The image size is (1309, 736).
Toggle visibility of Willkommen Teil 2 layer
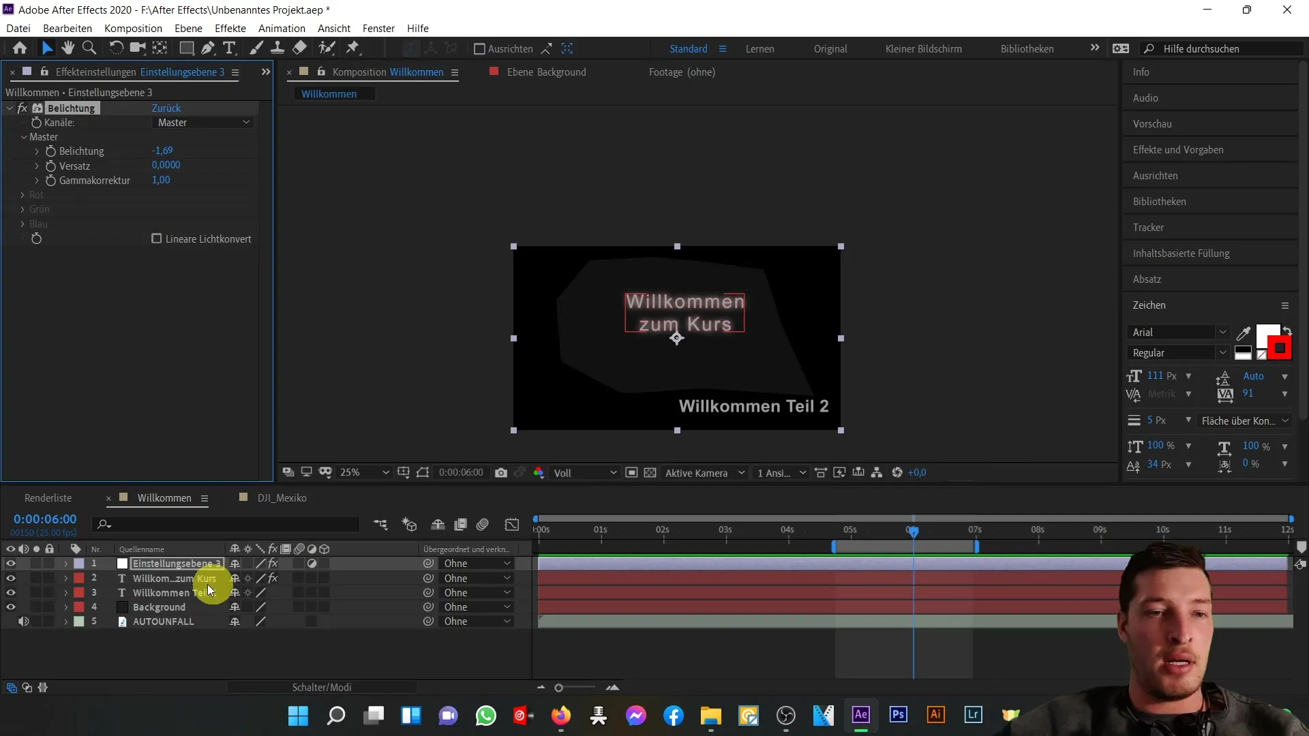pyautogui.click(x=11, y=592)
